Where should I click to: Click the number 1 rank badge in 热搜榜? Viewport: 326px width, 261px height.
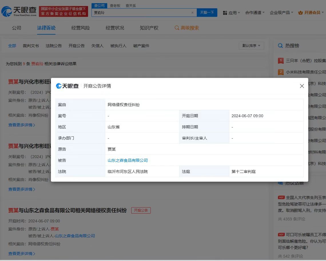[x=281, y=61]
